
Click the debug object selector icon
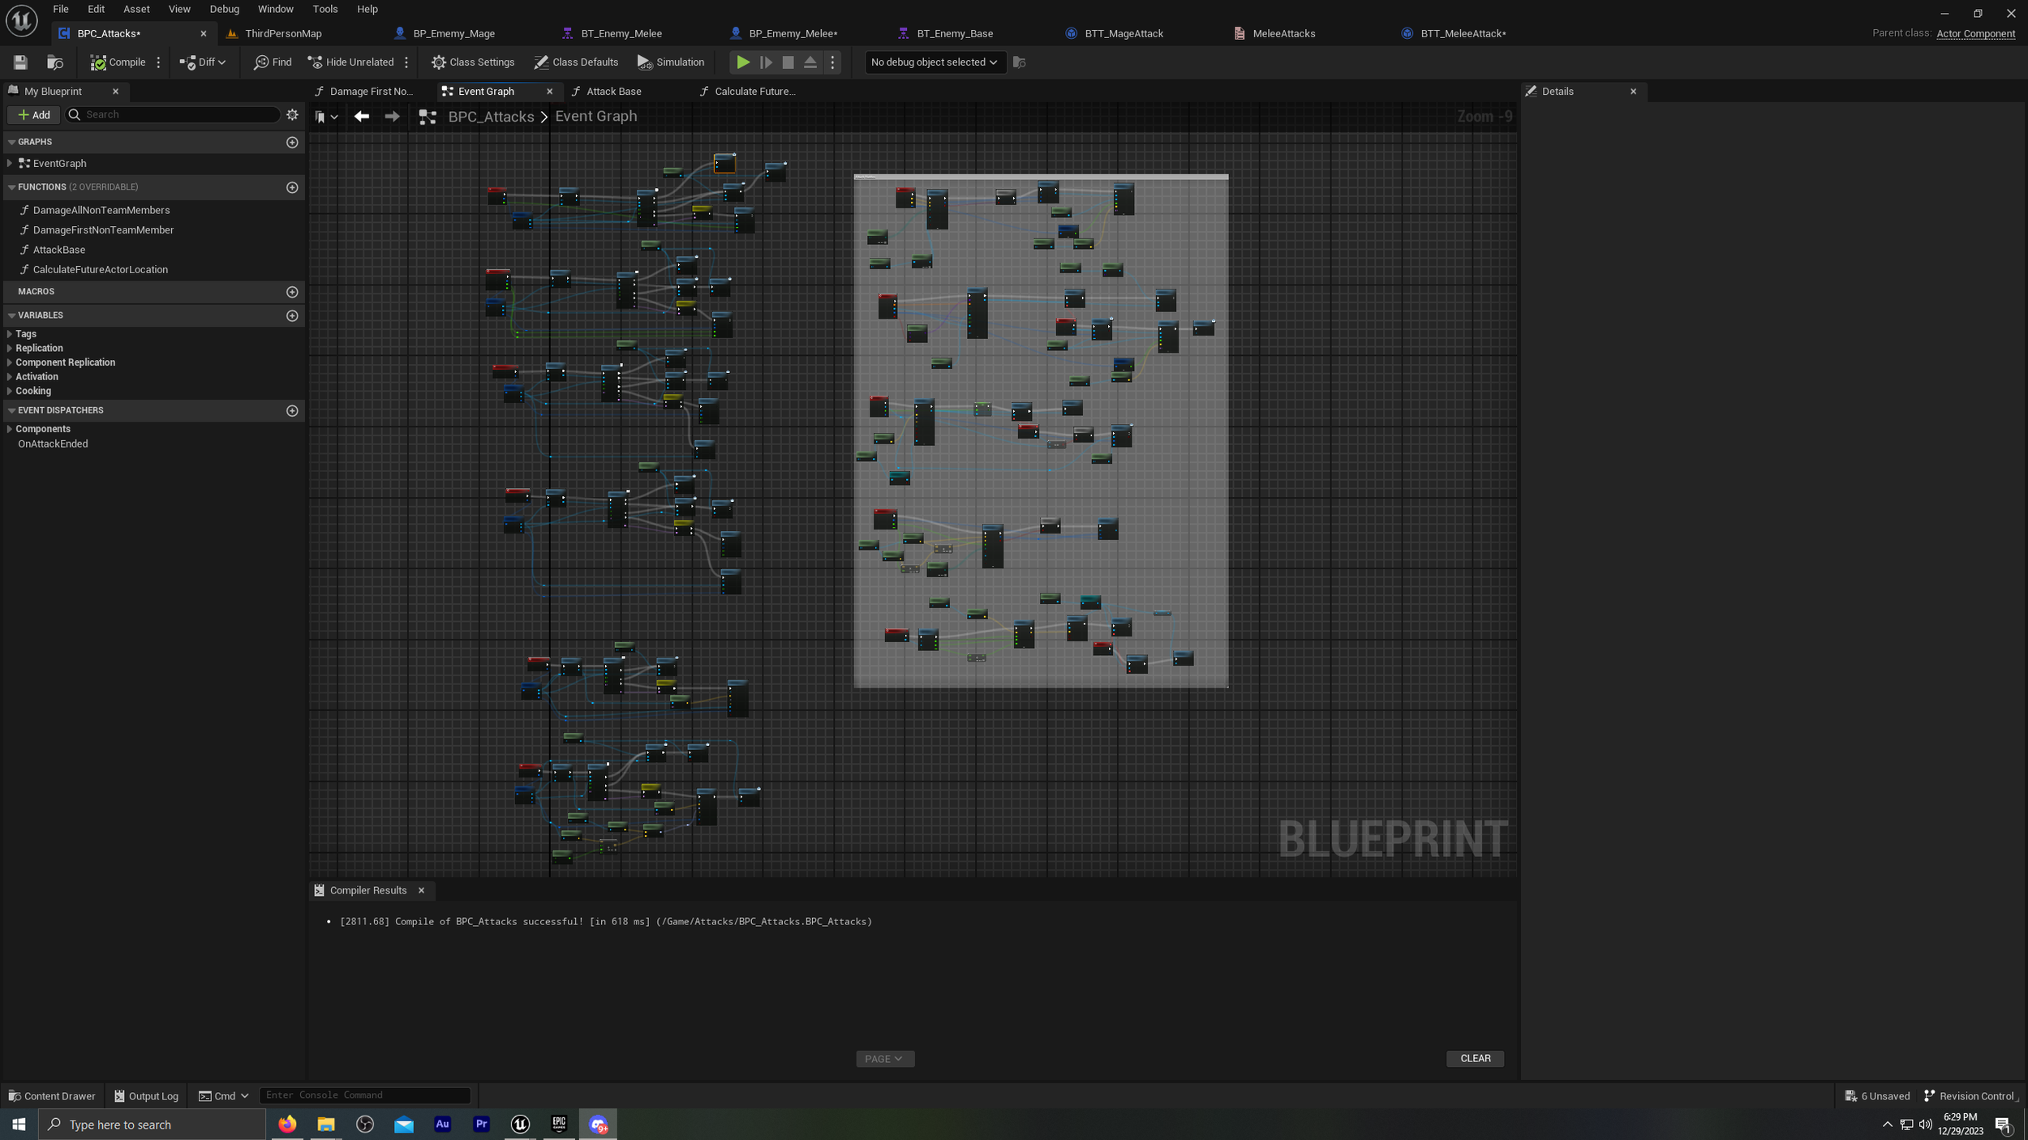coord(1020,62)
